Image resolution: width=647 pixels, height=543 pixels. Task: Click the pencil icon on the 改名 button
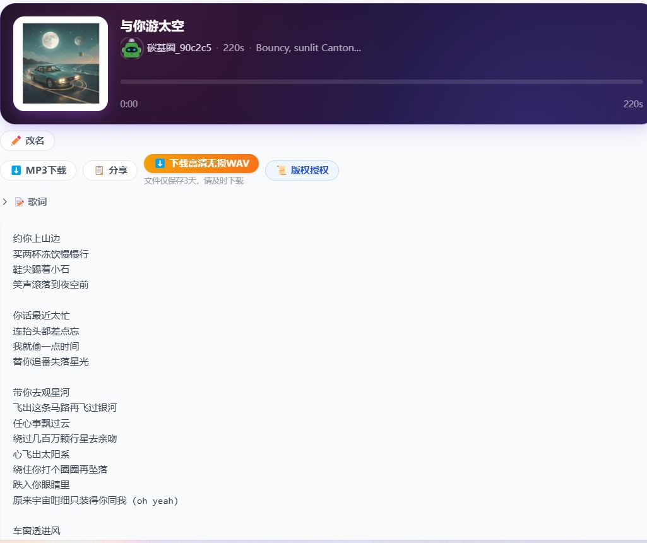coord(16,141)
